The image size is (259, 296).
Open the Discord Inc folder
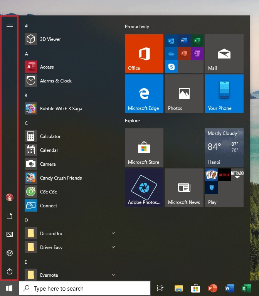70,233
